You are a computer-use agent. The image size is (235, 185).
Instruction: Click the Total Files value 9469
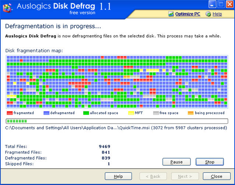coord(105,146)
